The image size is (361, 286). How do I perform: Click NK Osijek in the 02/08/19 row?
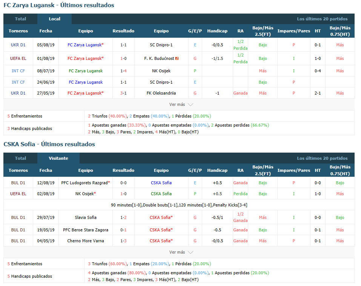[86, 194]
